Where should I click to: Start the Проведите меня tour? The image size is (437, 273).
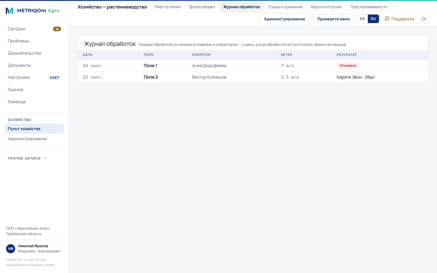(333, 19)
